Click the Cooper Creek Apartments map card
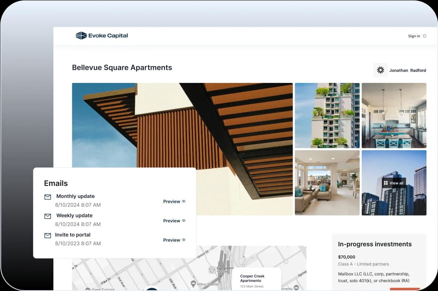Screen dimensions: 438x291 tap(256, 279)
